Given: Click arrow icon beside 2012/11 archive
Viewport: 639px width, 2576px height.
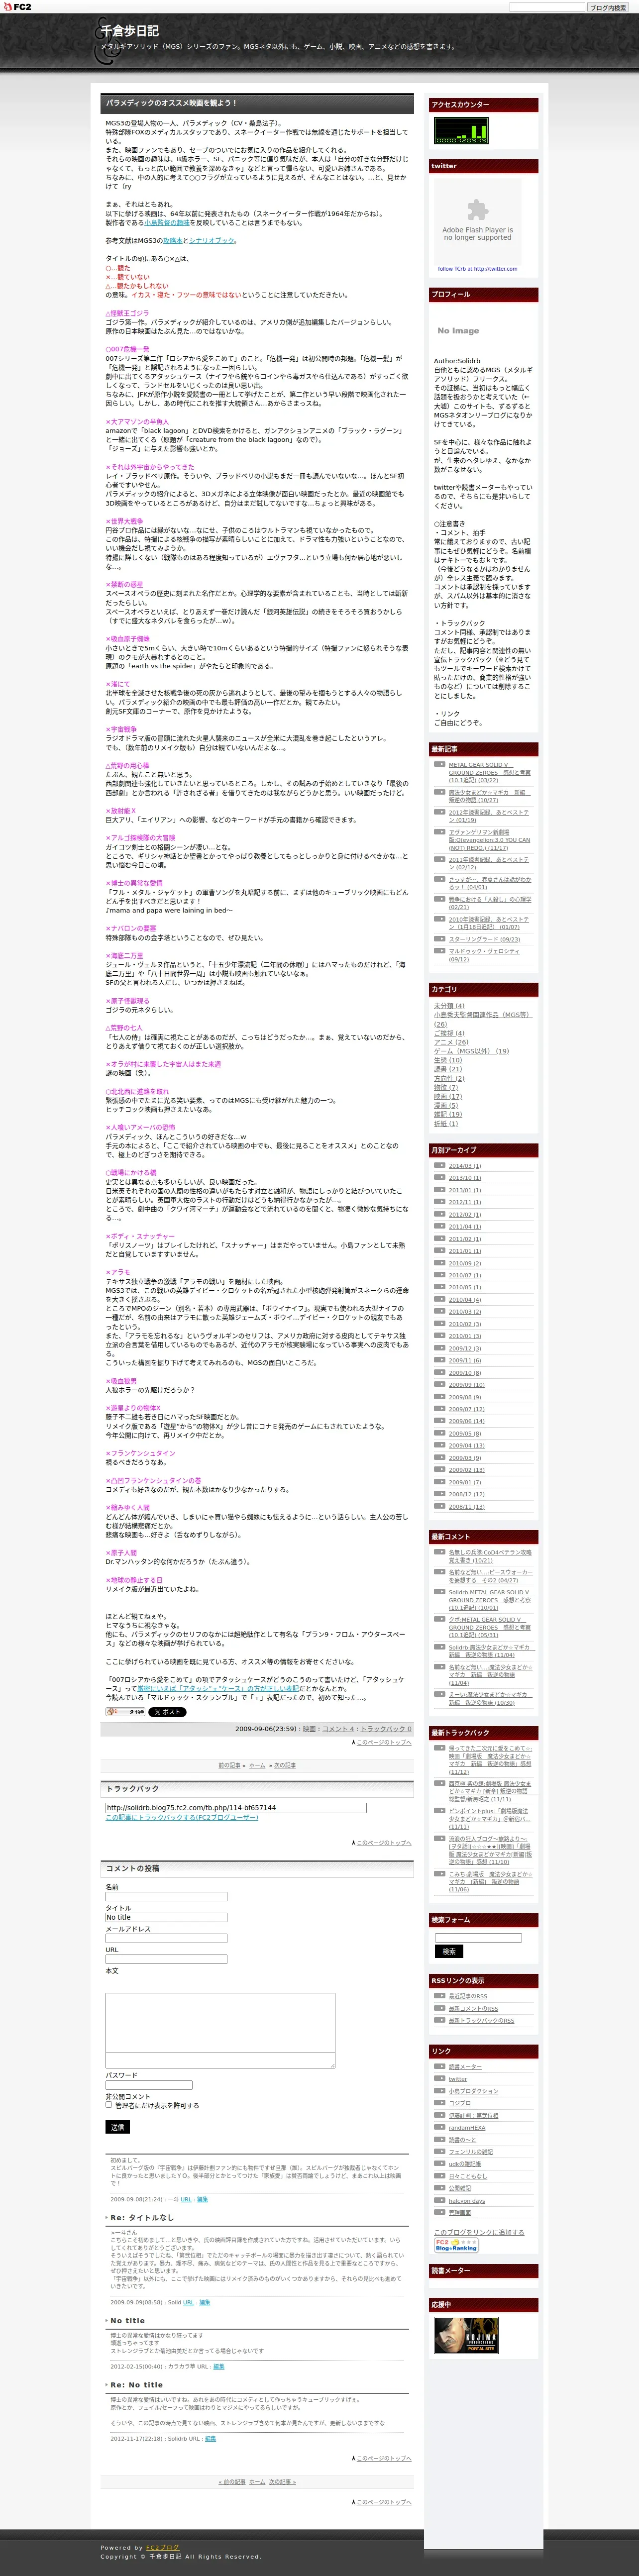Looking at the screenshot, I should tap(439, 1201).
